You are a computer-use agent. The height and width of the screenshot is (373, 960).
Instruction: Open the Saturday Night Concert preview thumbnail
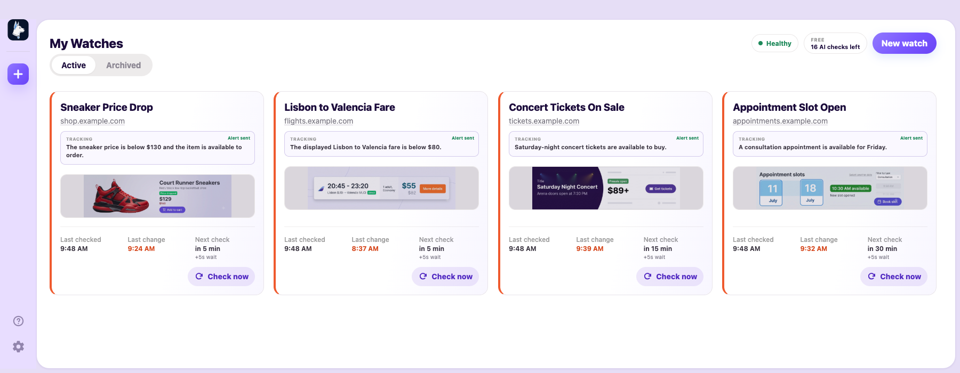click(x=606, y=188)
